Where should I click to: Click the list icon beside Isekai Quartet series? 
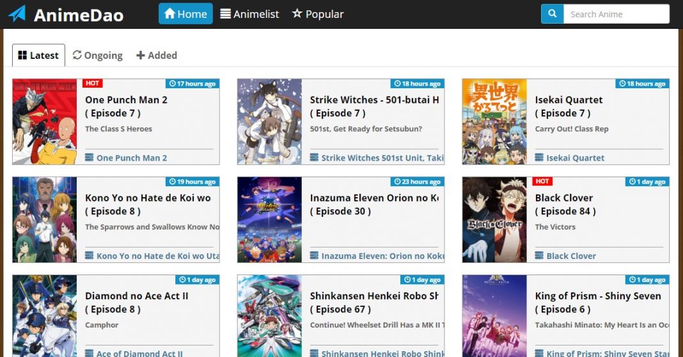(x=539, y=157)
